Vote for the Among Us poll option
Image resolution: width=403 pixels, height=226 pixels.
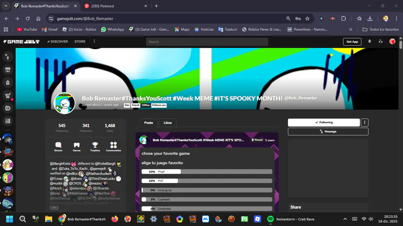pos(206,190)
